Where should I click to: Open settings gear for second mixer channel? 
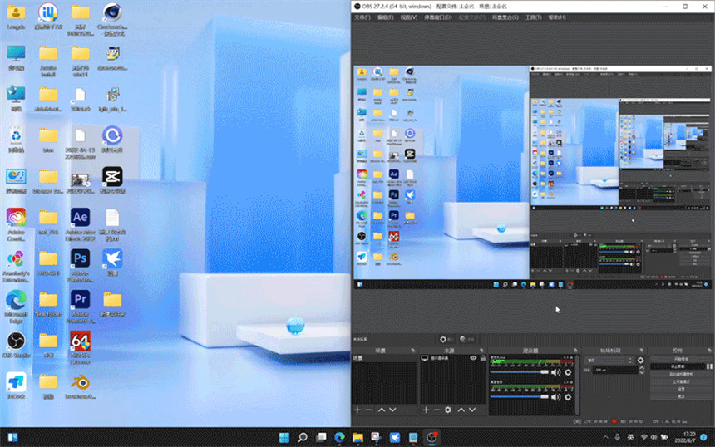click(568, 395)
